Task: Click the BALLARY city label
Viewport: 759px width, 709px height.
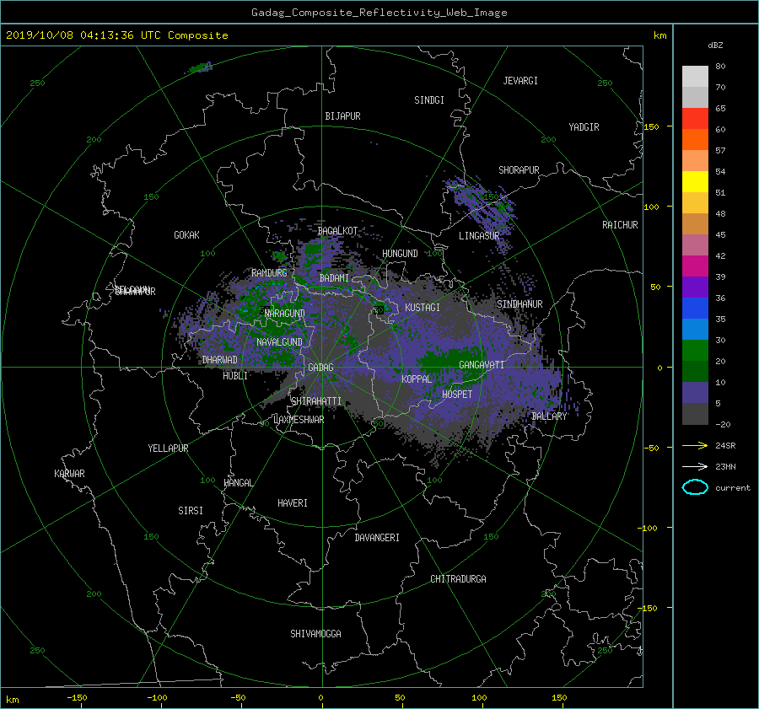Action: 549,416
